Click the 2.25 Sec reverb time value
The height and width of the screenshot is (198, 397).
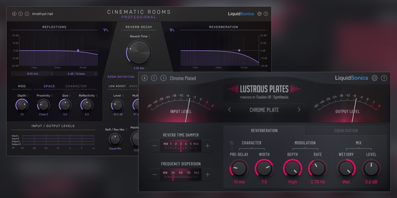[x=139, y=68]
